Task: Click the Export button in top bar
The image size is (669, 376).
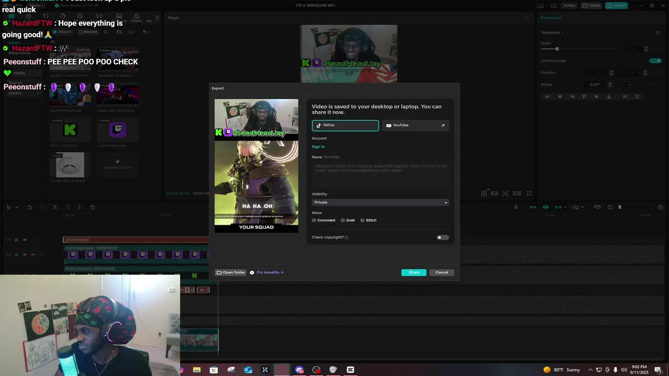Action: [x=616, y=5]
